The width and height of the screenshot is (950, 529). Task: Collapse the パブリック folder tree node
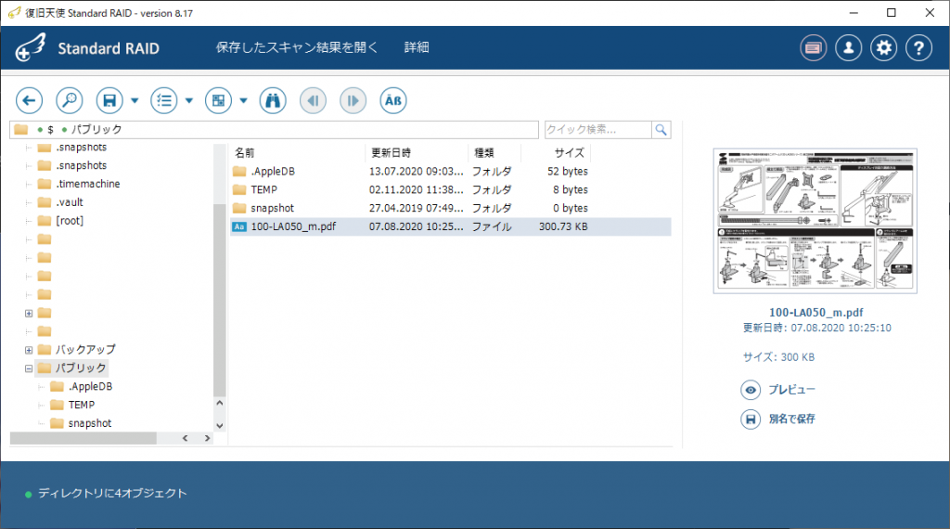tap(29, 368)
